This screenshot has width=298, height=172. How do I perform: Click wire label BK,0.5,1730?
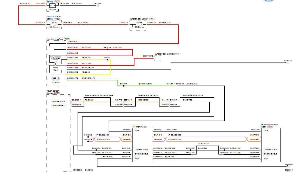tap(188, 100)
